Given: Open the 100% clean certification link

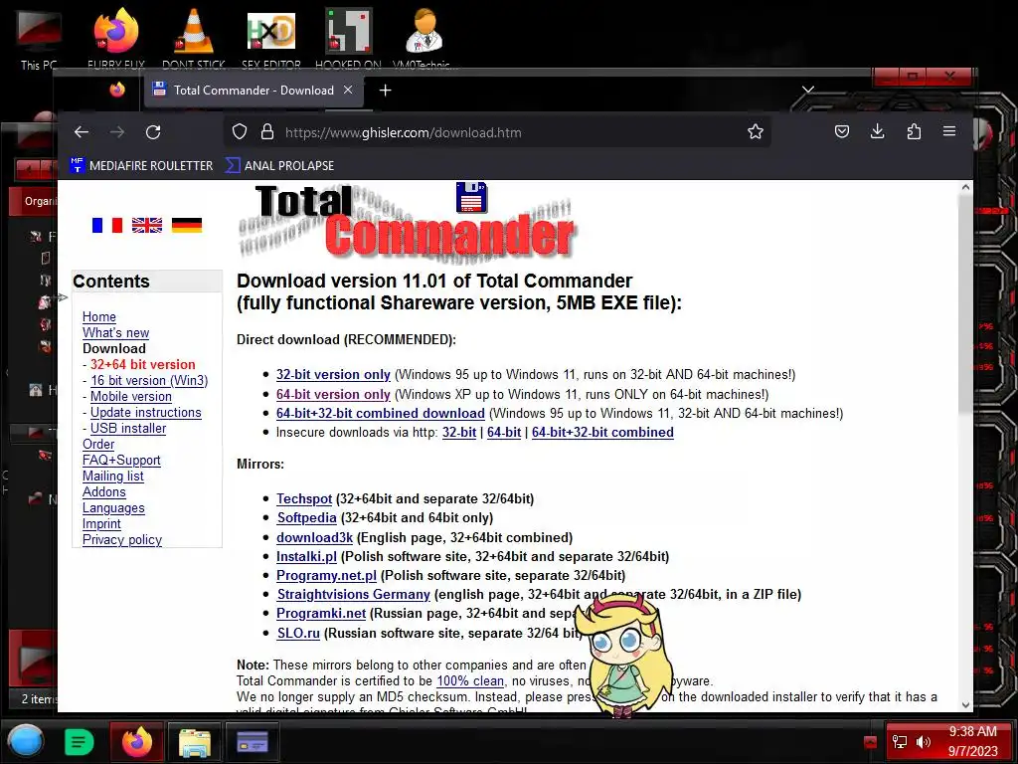Looking at the screenshot, I should click(x=470, y=680).
